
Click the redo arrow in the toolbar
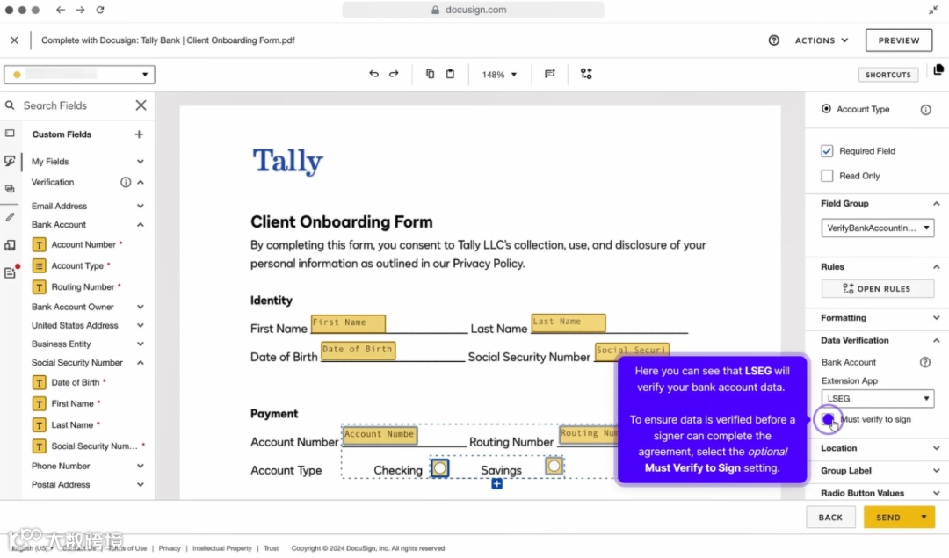tap(394, 74)
